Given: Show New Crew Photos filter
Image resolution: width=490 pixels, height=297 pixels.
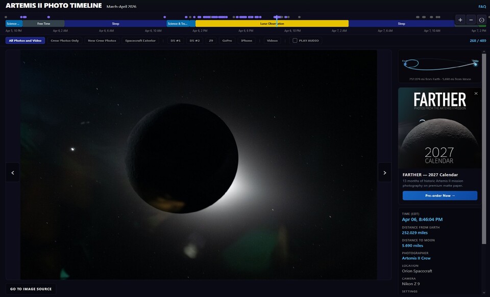Looking at the screenshot, I should point(102,41).
